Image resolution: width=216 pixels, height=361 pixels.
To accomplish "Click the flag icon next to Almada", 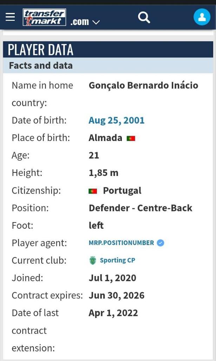I will [131, 138].
